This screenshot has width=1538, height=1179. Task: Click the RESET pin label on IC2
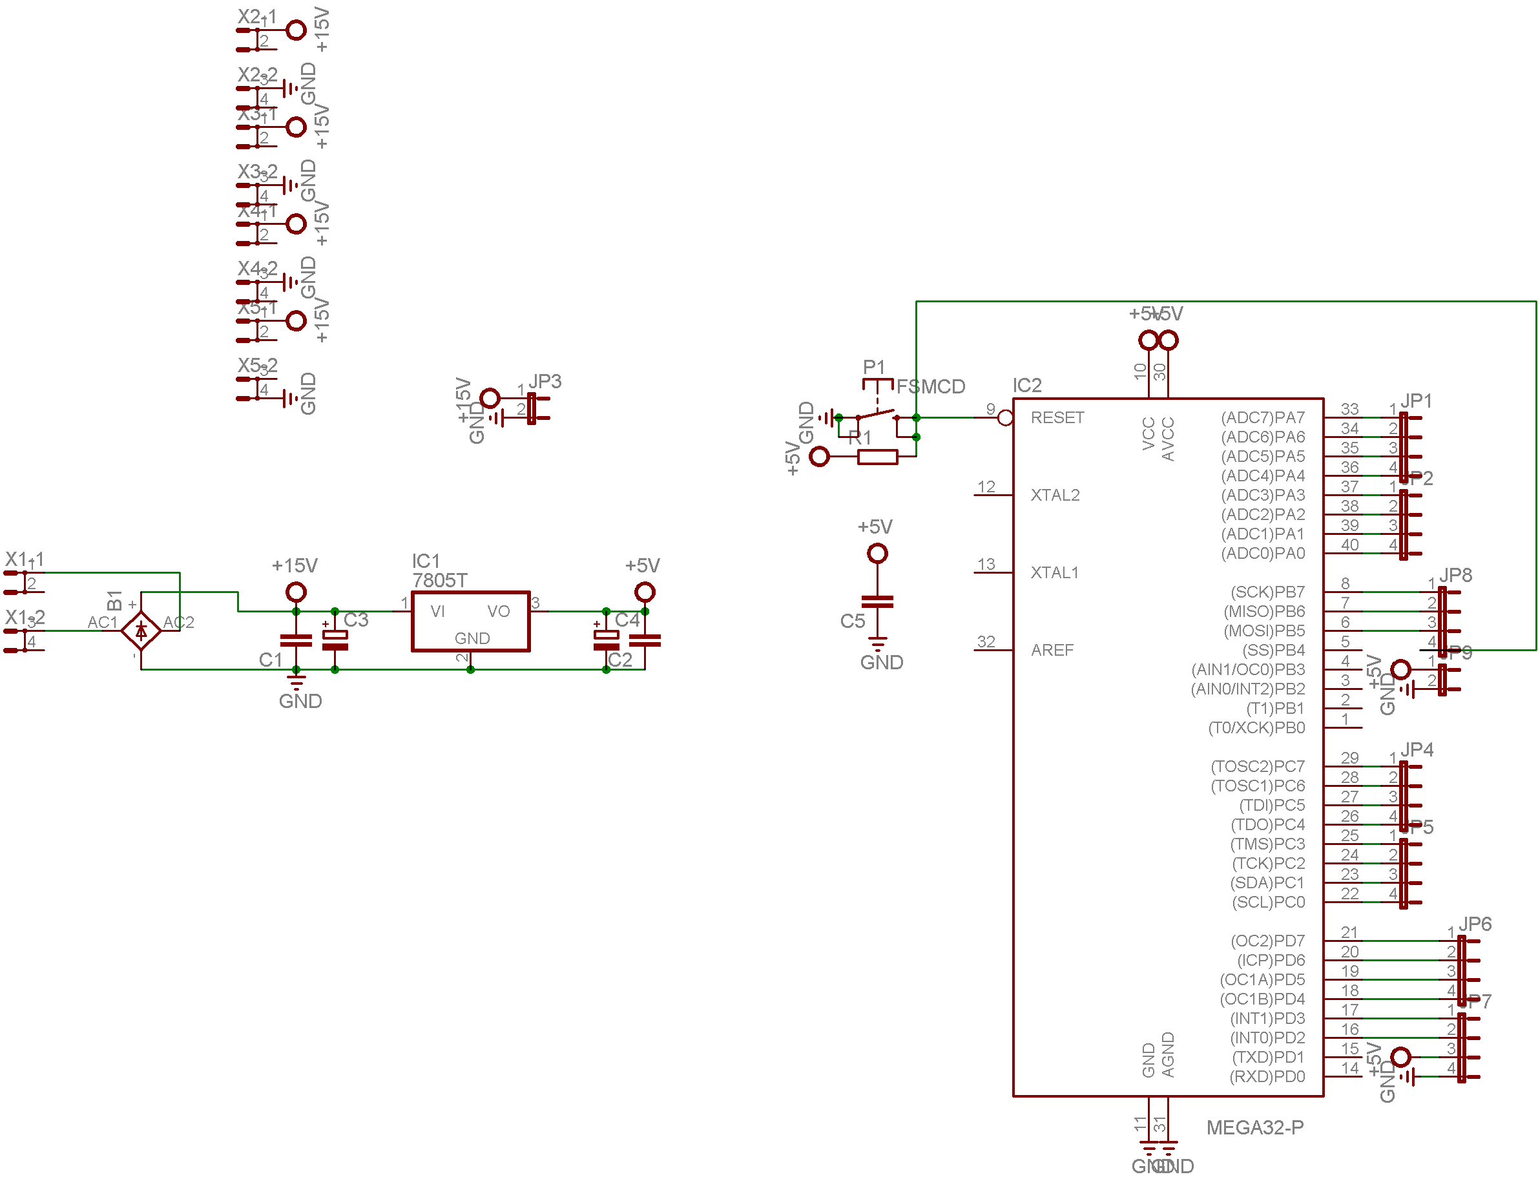click(x=1057, y=417)
